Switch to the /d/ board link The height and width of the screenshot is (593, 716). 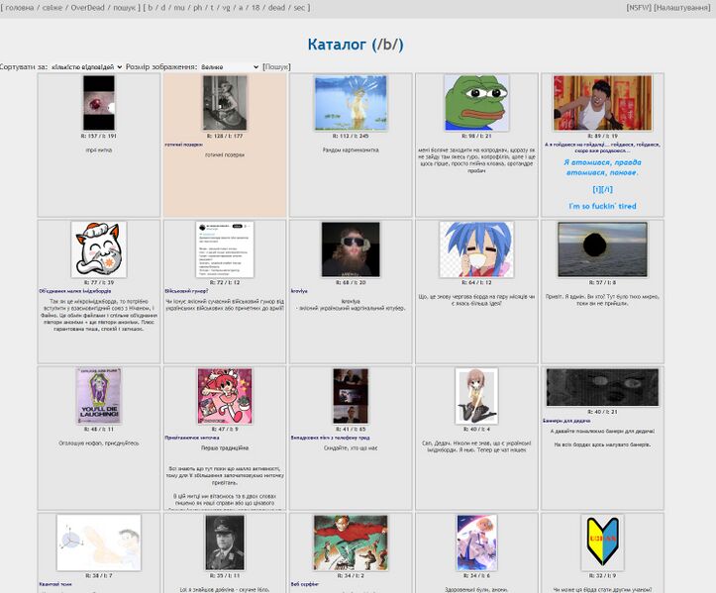[x=163, y=8]
